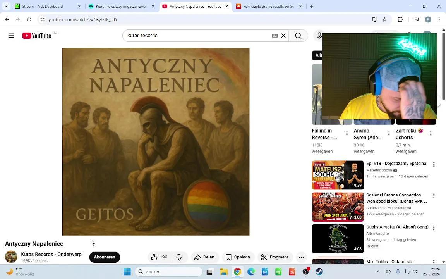446x279 pixels.
Task: Open Żart roku #shorts title
Action: (x=409, y=134)
